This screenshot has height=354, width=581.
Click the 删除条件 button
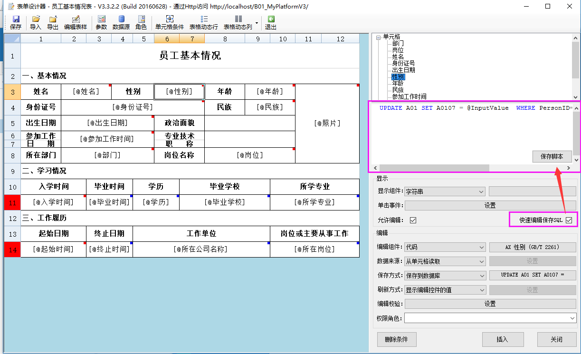397,340
